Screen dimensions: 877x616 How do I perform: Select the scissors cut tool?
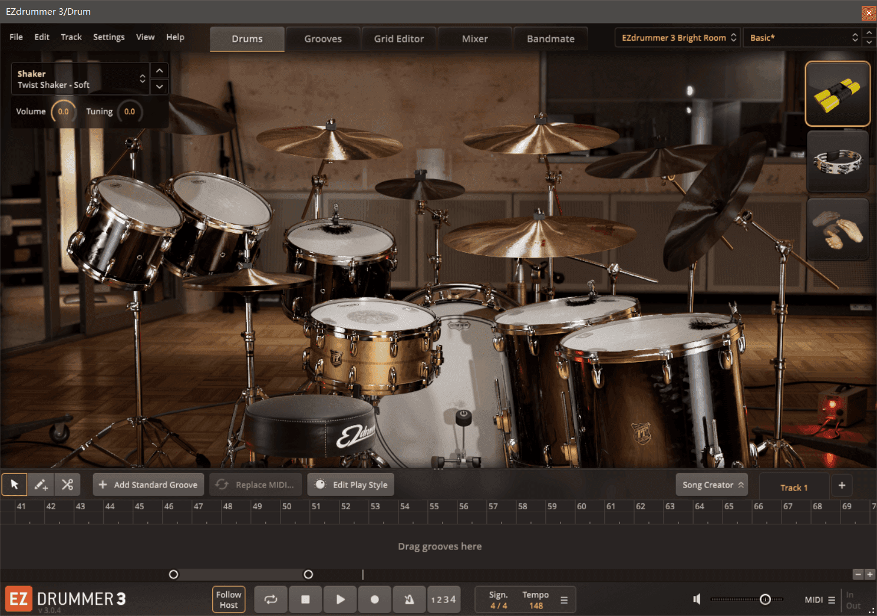[x=67, y=485]
